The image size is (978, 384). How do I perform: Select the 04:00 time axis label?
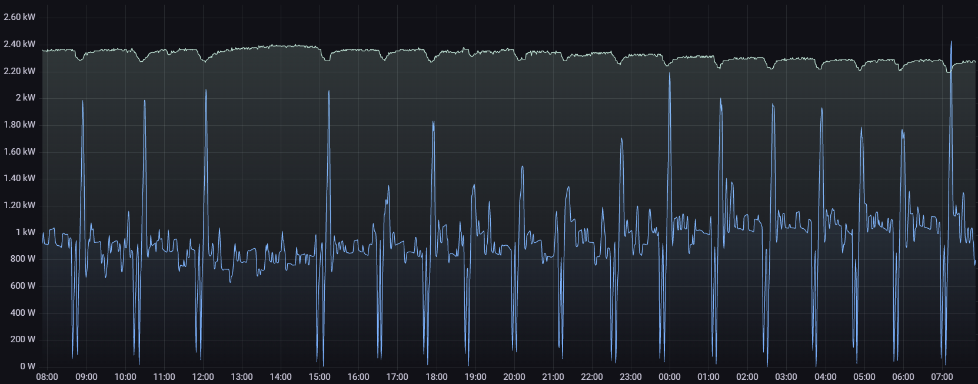[x=826, y=377]
